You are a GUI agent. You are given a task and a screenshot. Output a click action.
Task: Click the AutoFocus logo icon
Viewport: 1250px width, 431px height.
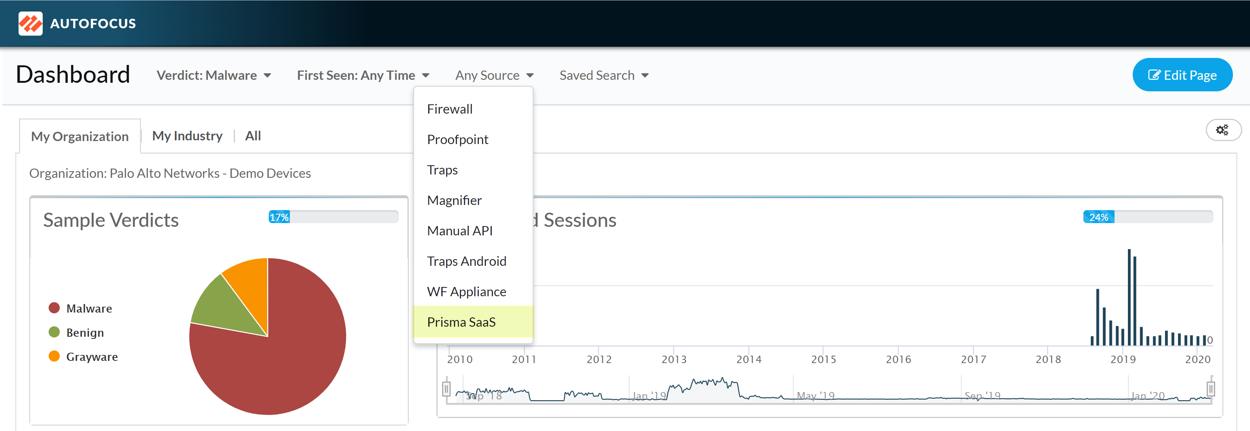(30, 23)
